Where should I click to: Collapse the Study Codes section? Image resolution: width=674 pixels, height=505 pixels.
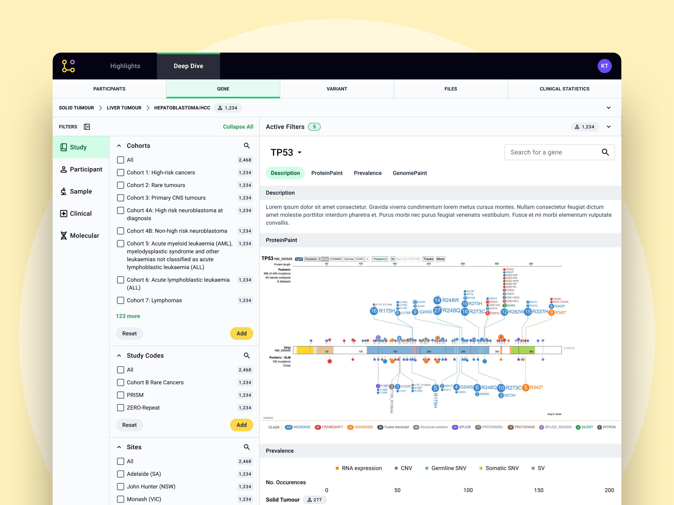click(119, 356)
